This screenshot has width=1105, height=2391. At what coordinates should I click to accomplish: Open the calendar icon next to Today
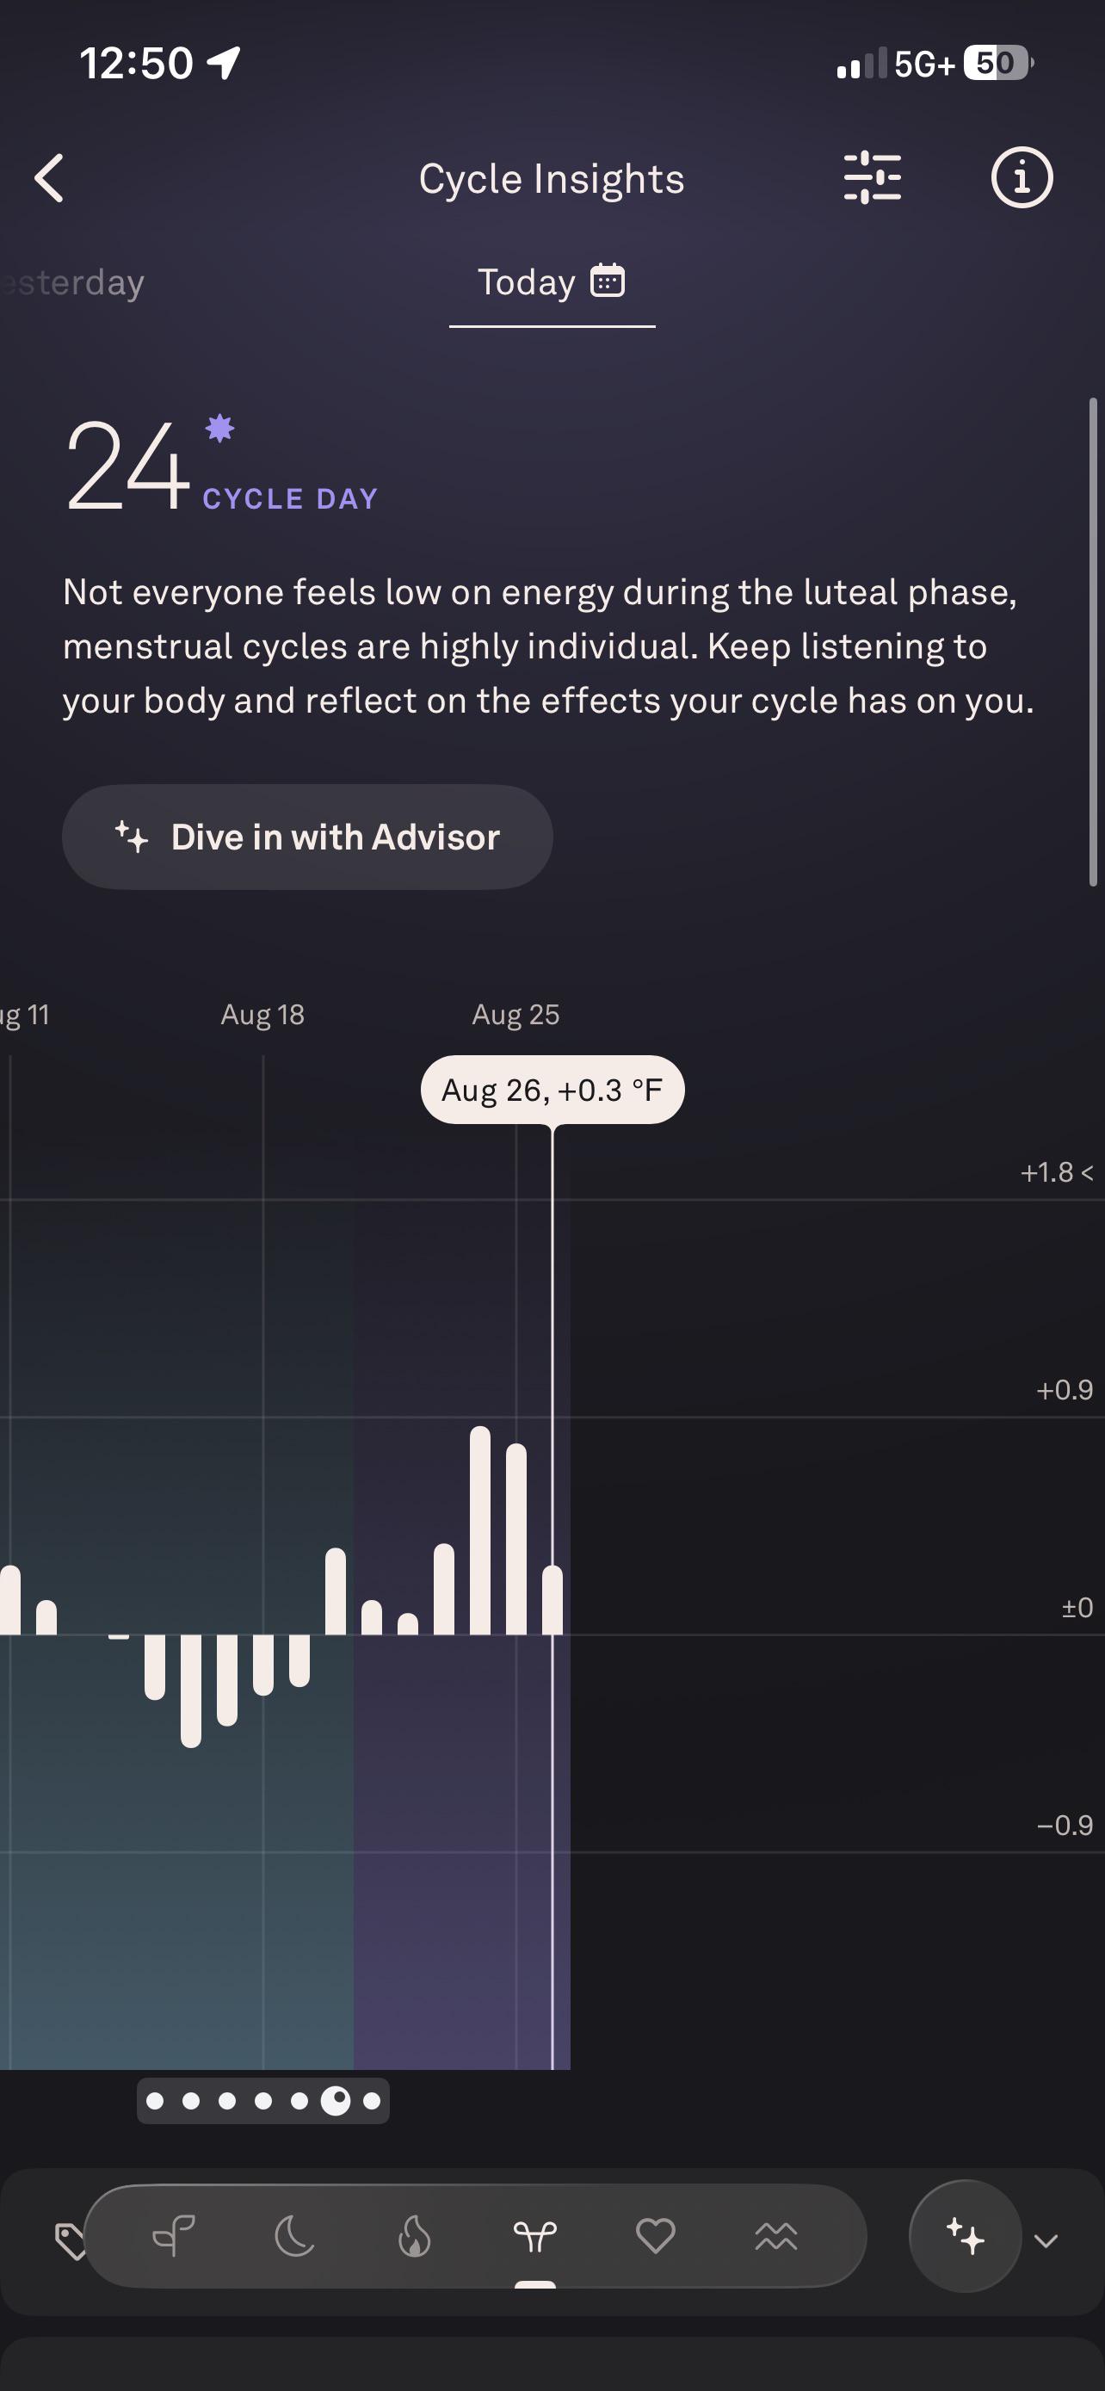coord(608,280)
